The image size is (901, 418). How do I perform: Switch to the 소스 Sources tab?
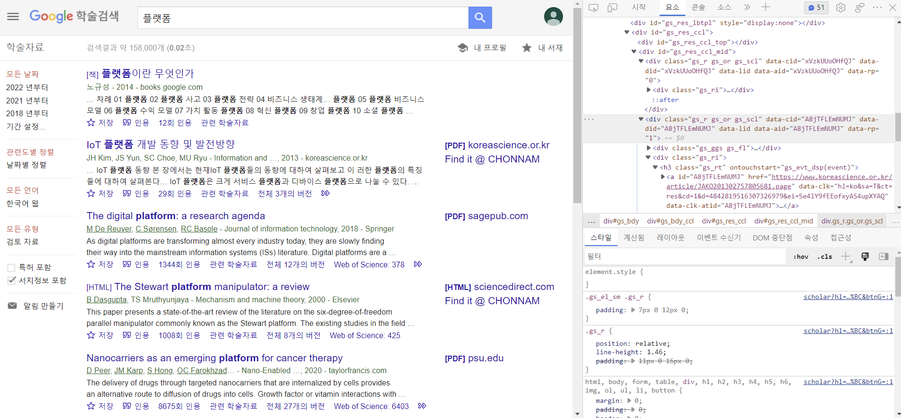(x=724, y=7)
